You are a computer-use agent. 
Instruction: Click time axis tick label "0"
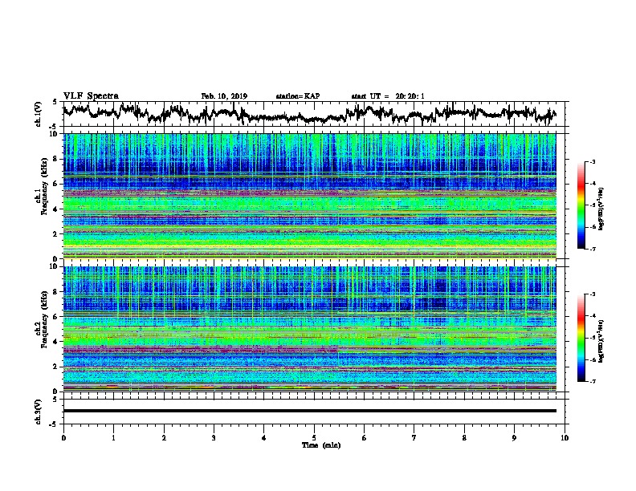click(x=63, y=438)
